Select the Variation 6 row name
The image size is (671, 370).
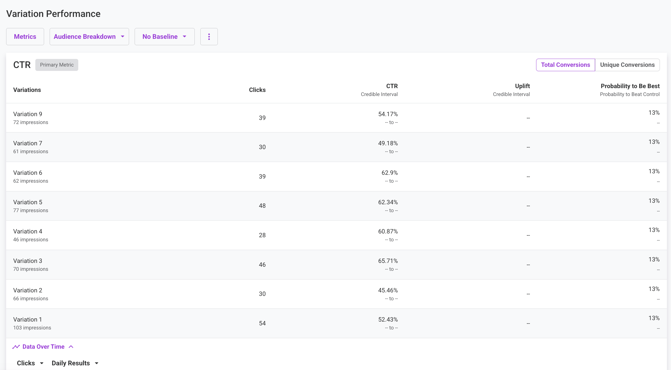click(x=28, y=173)
